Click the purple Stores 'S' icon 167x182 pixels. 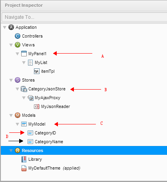tap(18, 80)
